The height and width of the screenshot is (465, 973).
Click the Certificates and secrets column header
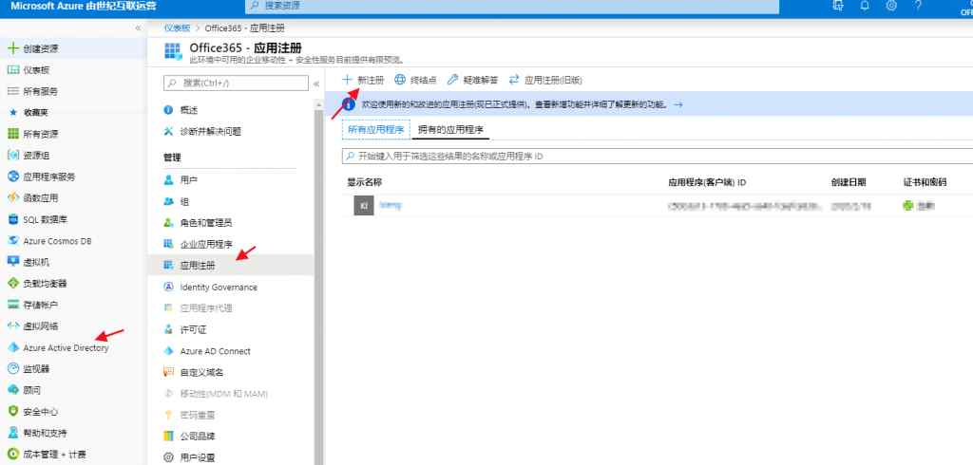925,182
